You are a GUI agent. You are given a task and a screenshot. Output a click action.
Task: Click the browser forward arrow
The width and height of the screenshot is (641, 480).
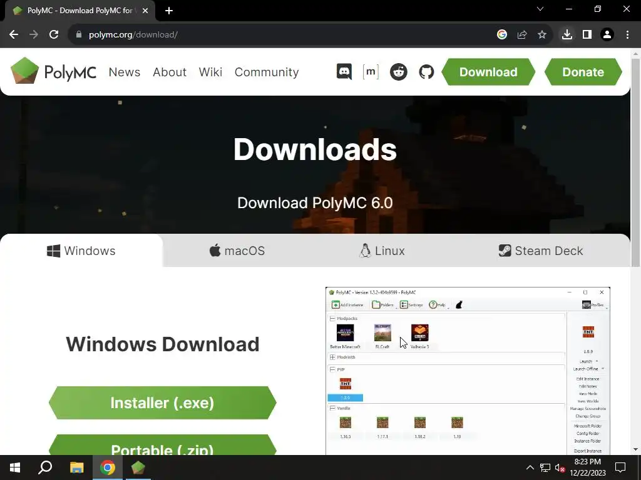(x=34, y=35)
